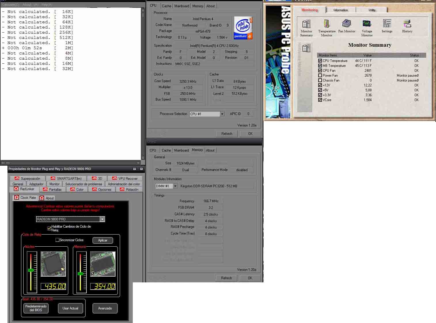Click the GPU core chip image under Núcleo
This screenshot has width=436, height=323.
point(53,264)
